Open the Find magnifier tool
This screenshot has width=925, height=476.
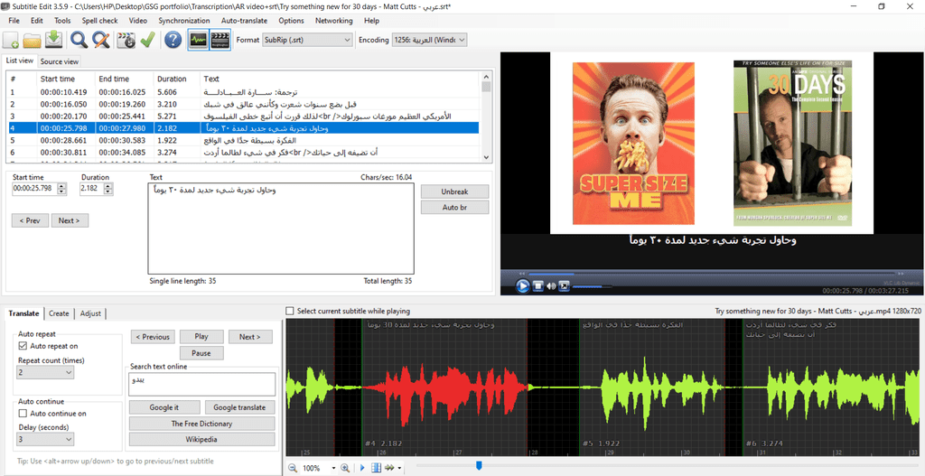[x=79, y=40]
